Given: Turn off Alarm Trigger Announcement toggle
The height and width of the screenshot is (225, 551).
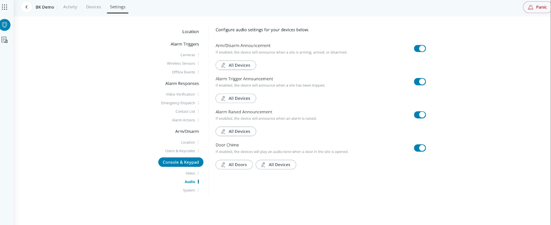Looking at the screenshot, I should [420, 82].
